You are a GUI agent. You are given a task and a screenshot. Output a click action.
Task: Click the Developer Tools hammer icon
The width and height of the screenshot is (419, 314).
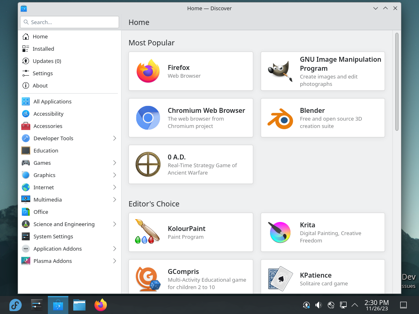click(26, 138)
